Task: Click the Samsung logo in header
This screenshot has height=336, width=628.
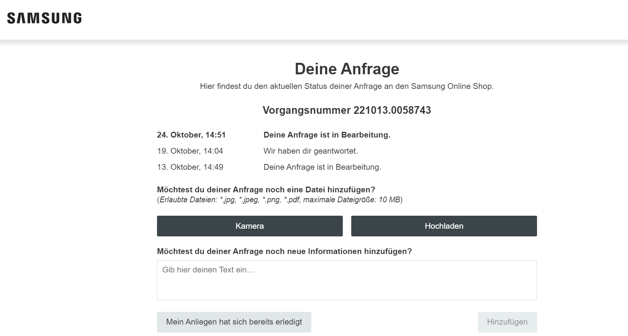Action: pos(44,18)
